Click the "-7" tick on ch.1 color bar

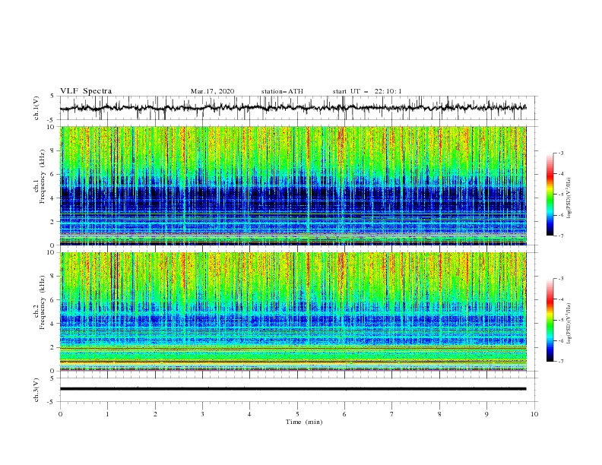click(x=561, y=236)
